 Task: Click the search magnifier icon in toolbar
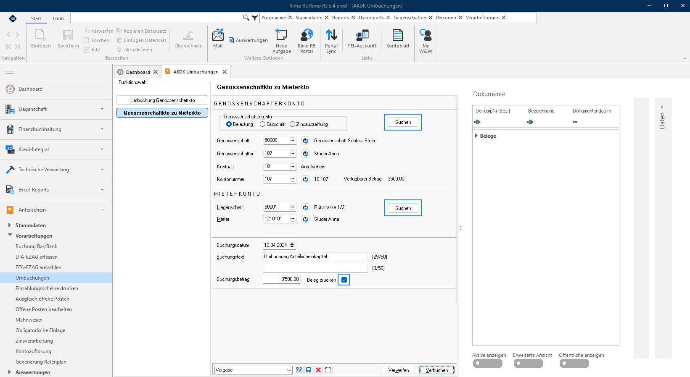coord(246,18)
